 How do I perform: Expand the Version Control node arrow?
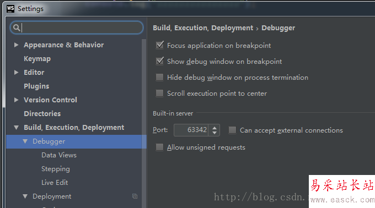pos(16,100)
